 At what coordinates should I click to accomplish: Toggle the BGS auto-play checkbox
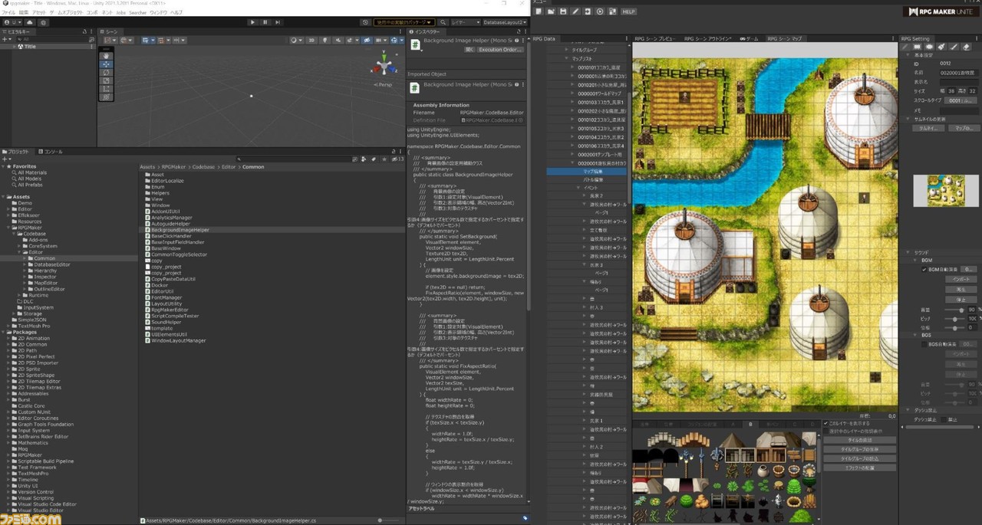click(x=924, y=344)
